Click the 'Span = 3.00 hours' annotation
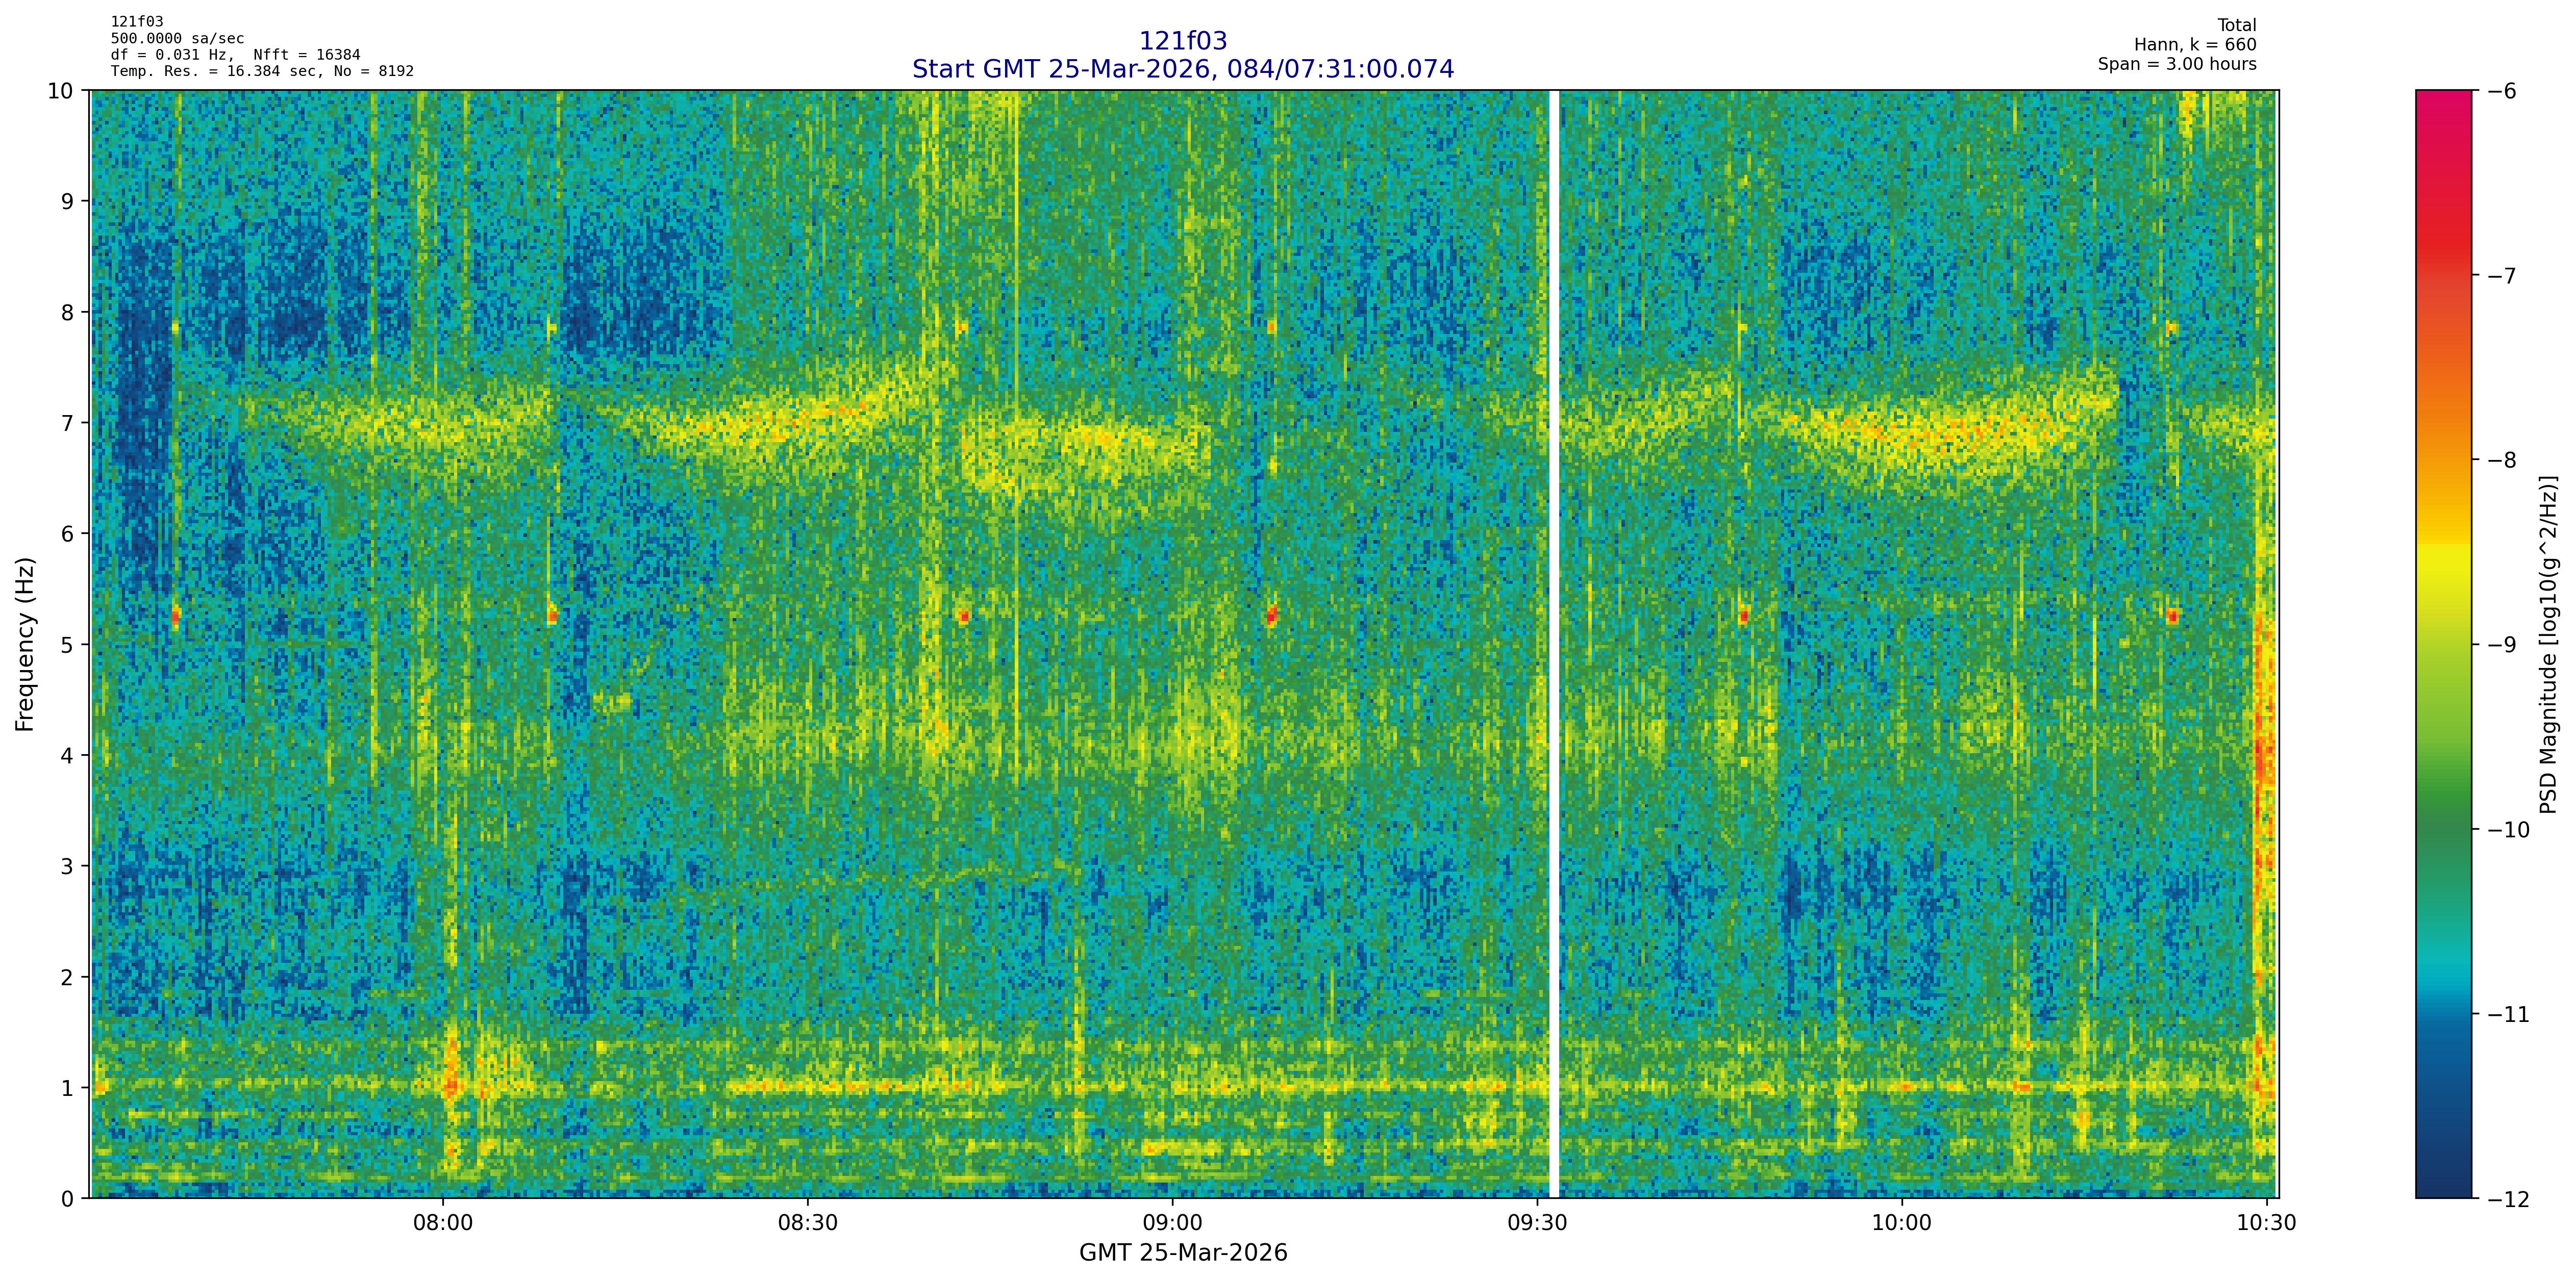Viewport: 2576px width, 1281px height. click(2177, 64)
